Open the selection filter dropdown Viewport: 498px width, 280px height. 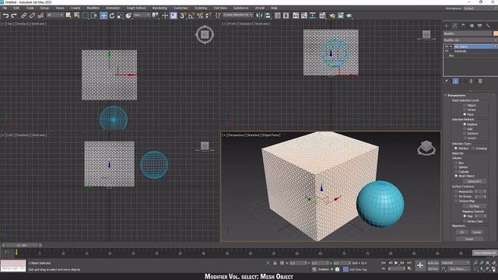click(54, 16)
